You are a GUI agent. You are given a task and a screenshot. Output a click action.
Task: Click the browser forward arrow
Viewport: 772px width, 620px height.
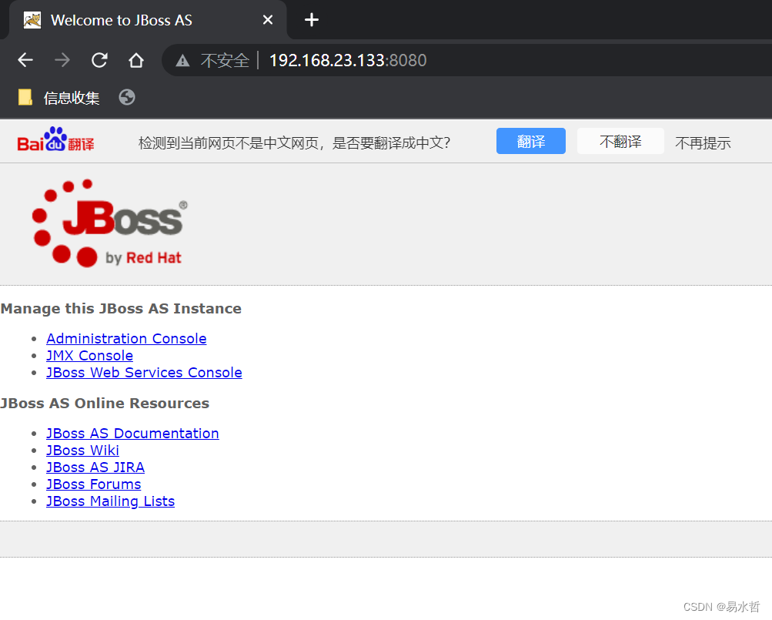(x=62, y=60)
